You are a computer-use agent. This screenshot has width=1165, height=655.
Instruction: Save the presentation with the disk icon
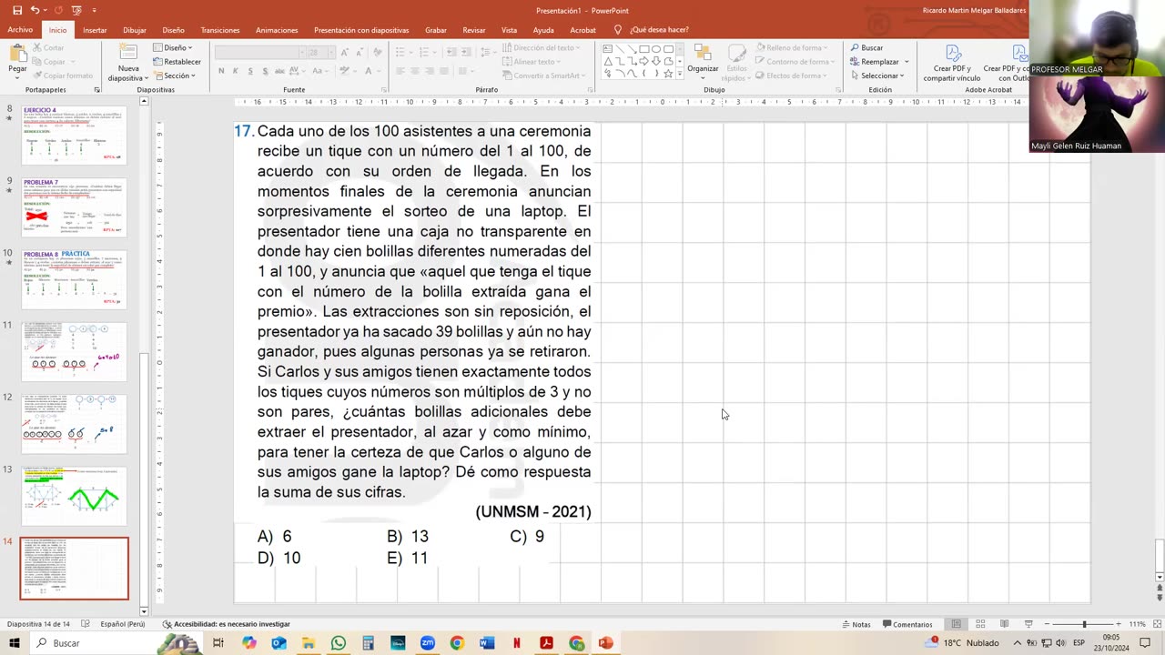(16, 10)
